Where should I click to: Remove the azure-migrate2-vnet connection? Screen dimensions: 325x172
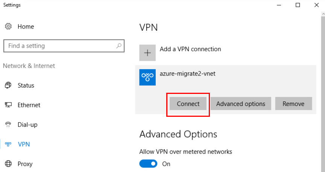point(293,104)
